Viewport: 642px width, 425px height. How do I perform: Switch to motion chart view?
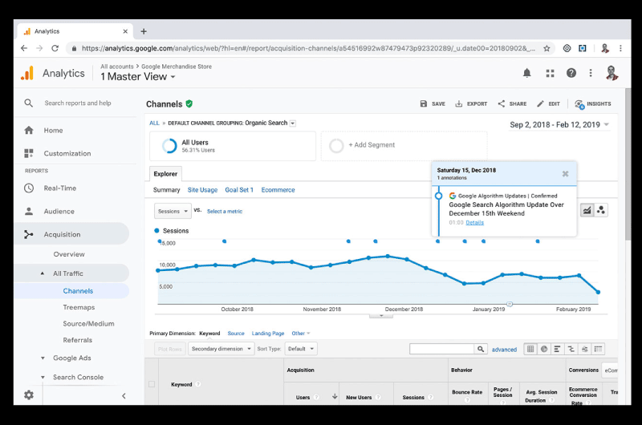600,210
